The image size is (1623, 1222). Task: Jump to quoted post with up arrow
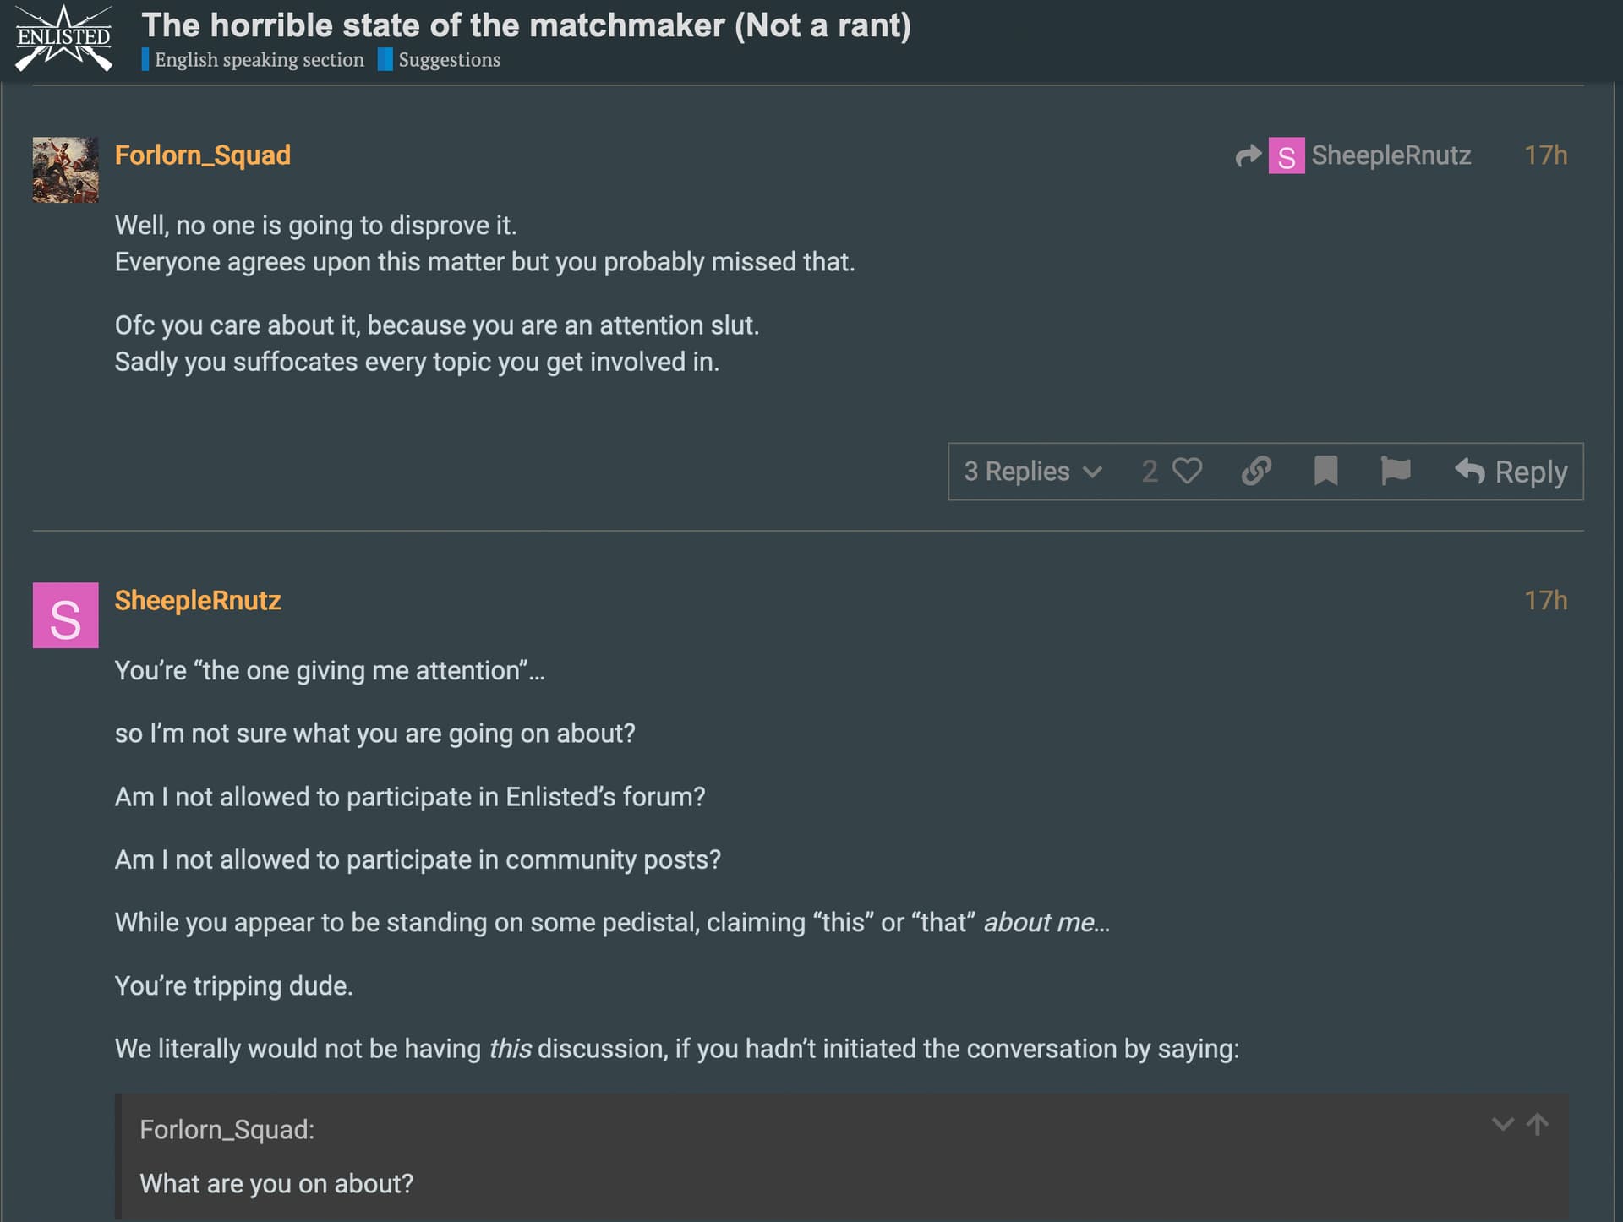[x=1538, y=1124]
